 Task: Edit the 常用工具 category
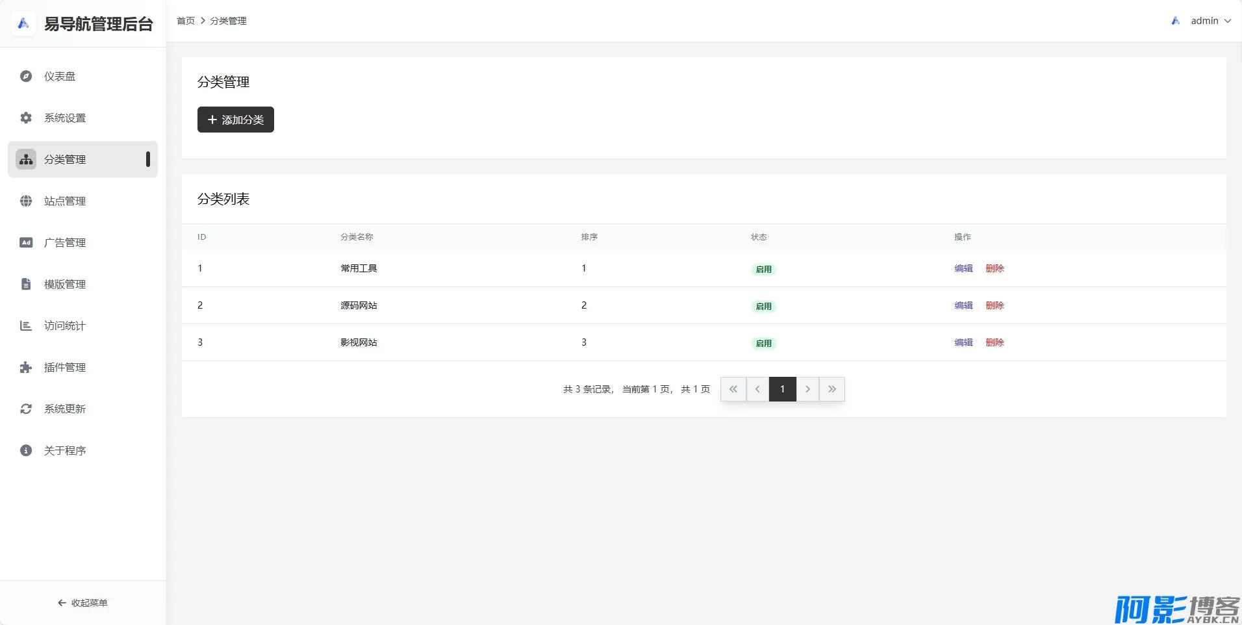click(x=963, y=268)
